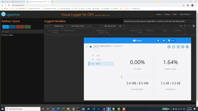Open the Logs section in Docker

(x=101, y=55)
